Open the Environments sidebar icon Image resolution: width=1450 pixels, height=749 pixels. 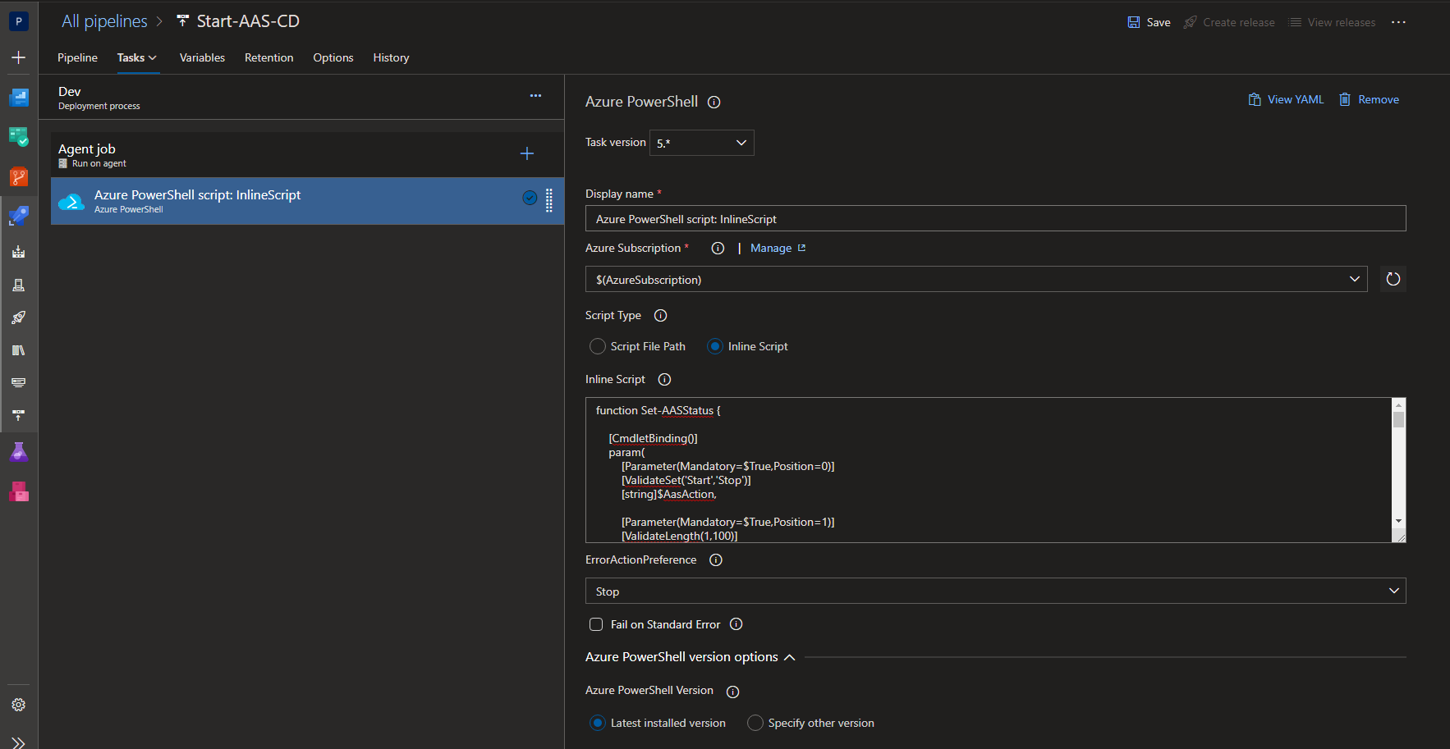pos(18,285)
